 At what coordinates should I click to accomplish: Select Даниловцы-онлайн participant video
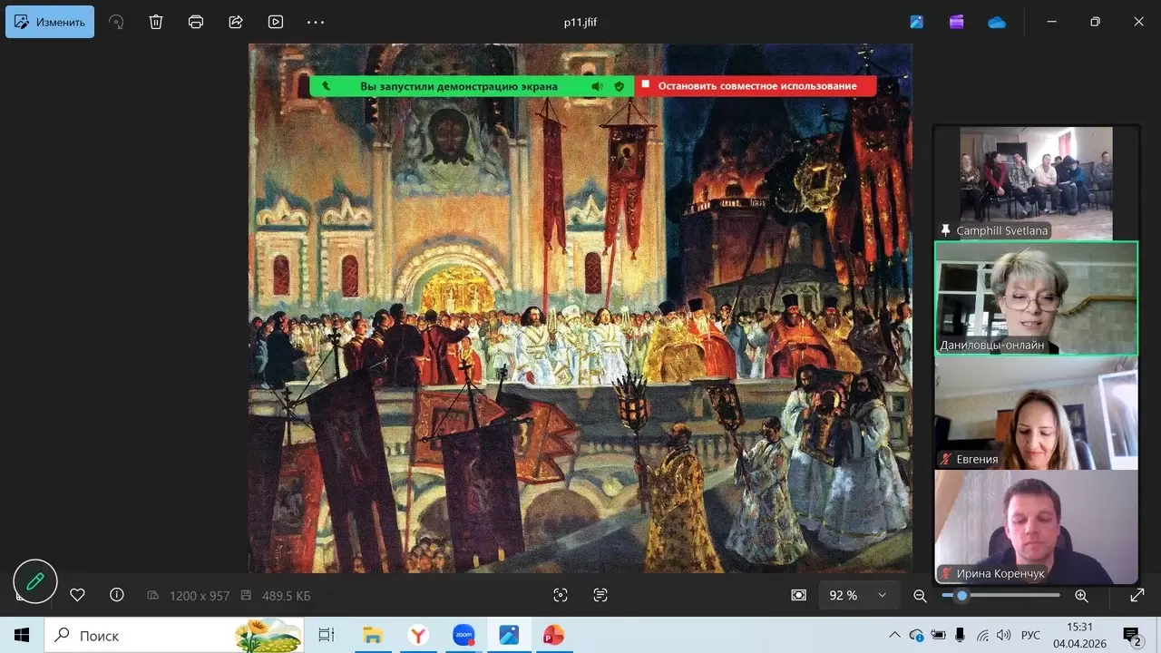pyautogui.click(x=1036, y=298)
